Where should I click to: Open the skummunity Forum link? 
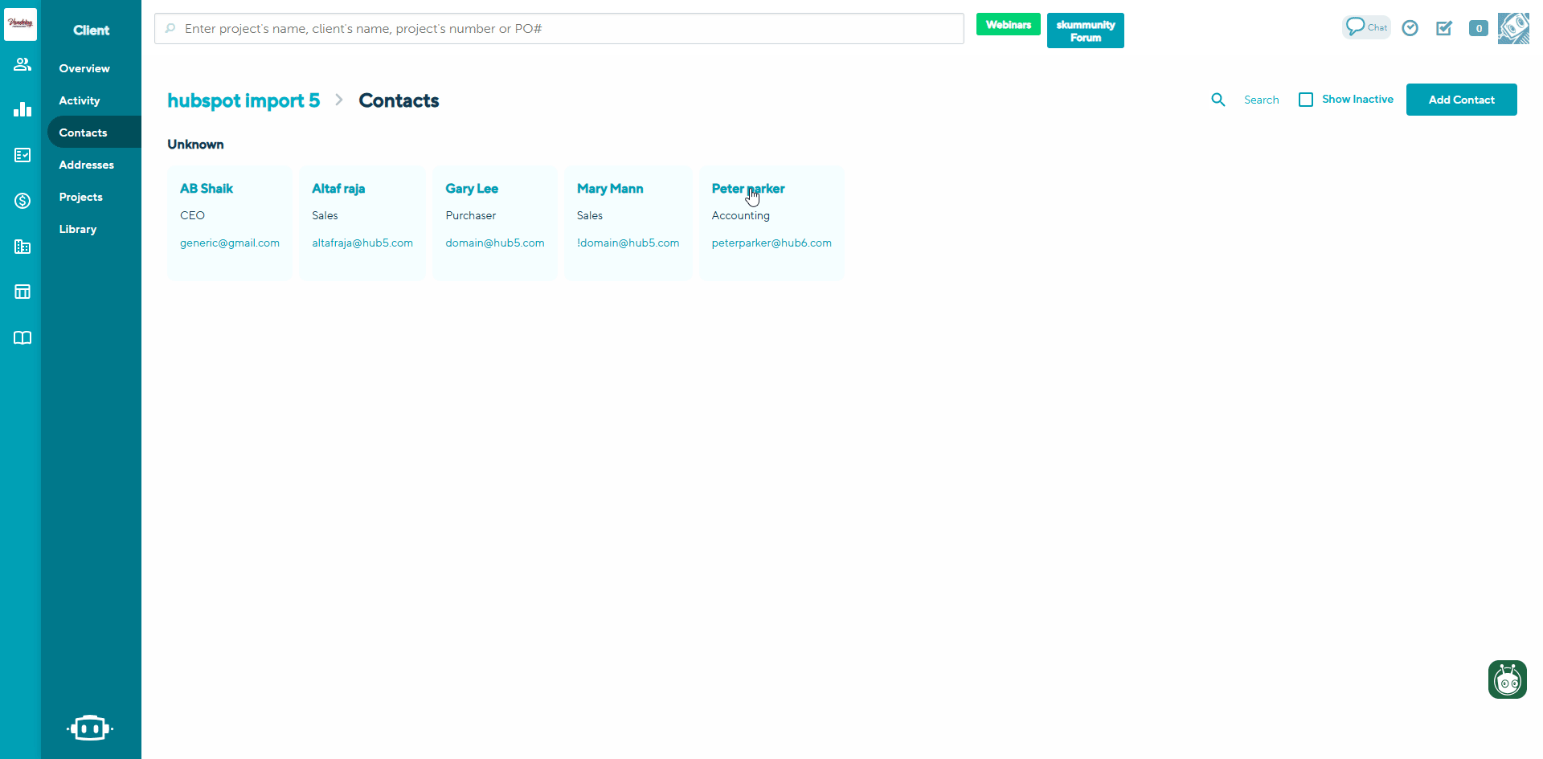1085,30
